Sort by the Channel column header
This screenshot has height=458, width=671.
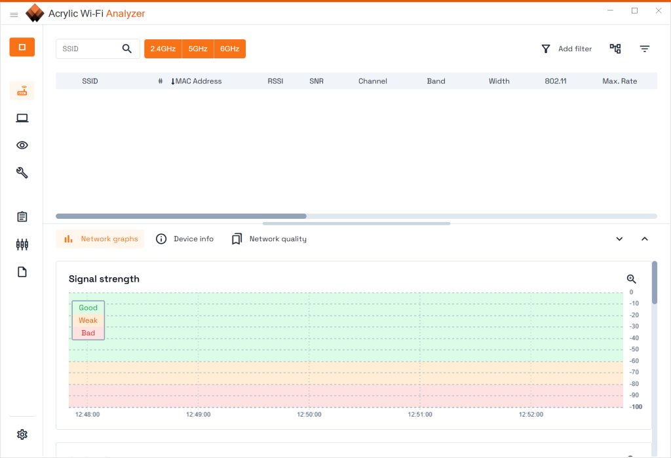373,81
